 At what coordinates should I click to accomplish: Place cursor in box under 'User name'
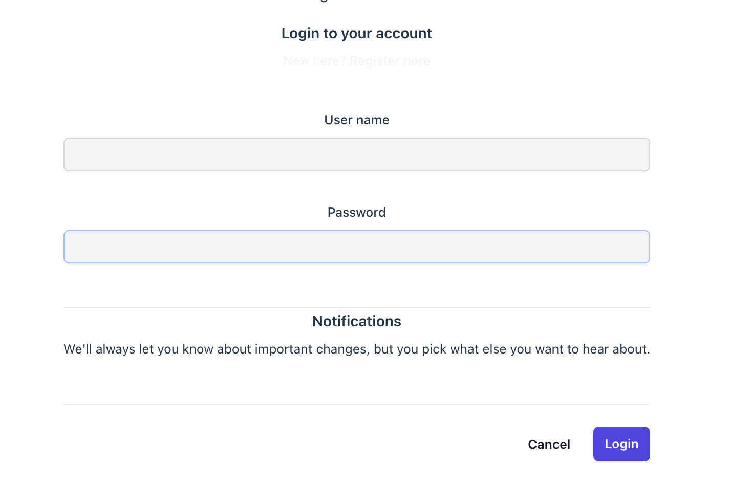pos(356,154)
